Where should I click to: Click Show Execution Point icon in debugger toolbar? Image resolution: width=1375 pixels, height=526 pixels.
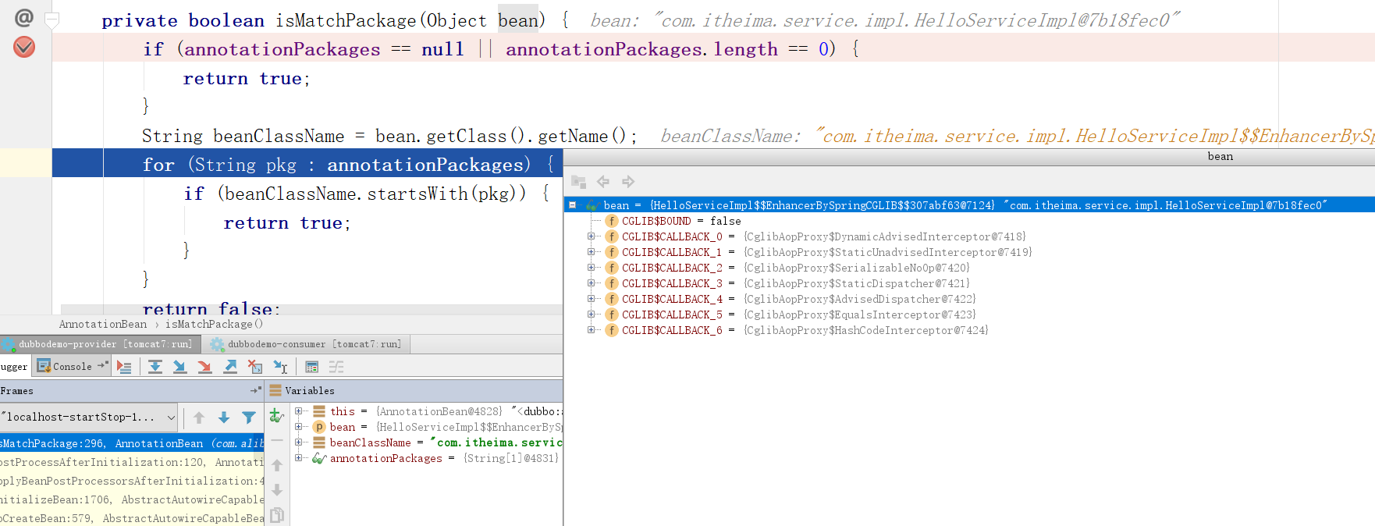(124, 367)
